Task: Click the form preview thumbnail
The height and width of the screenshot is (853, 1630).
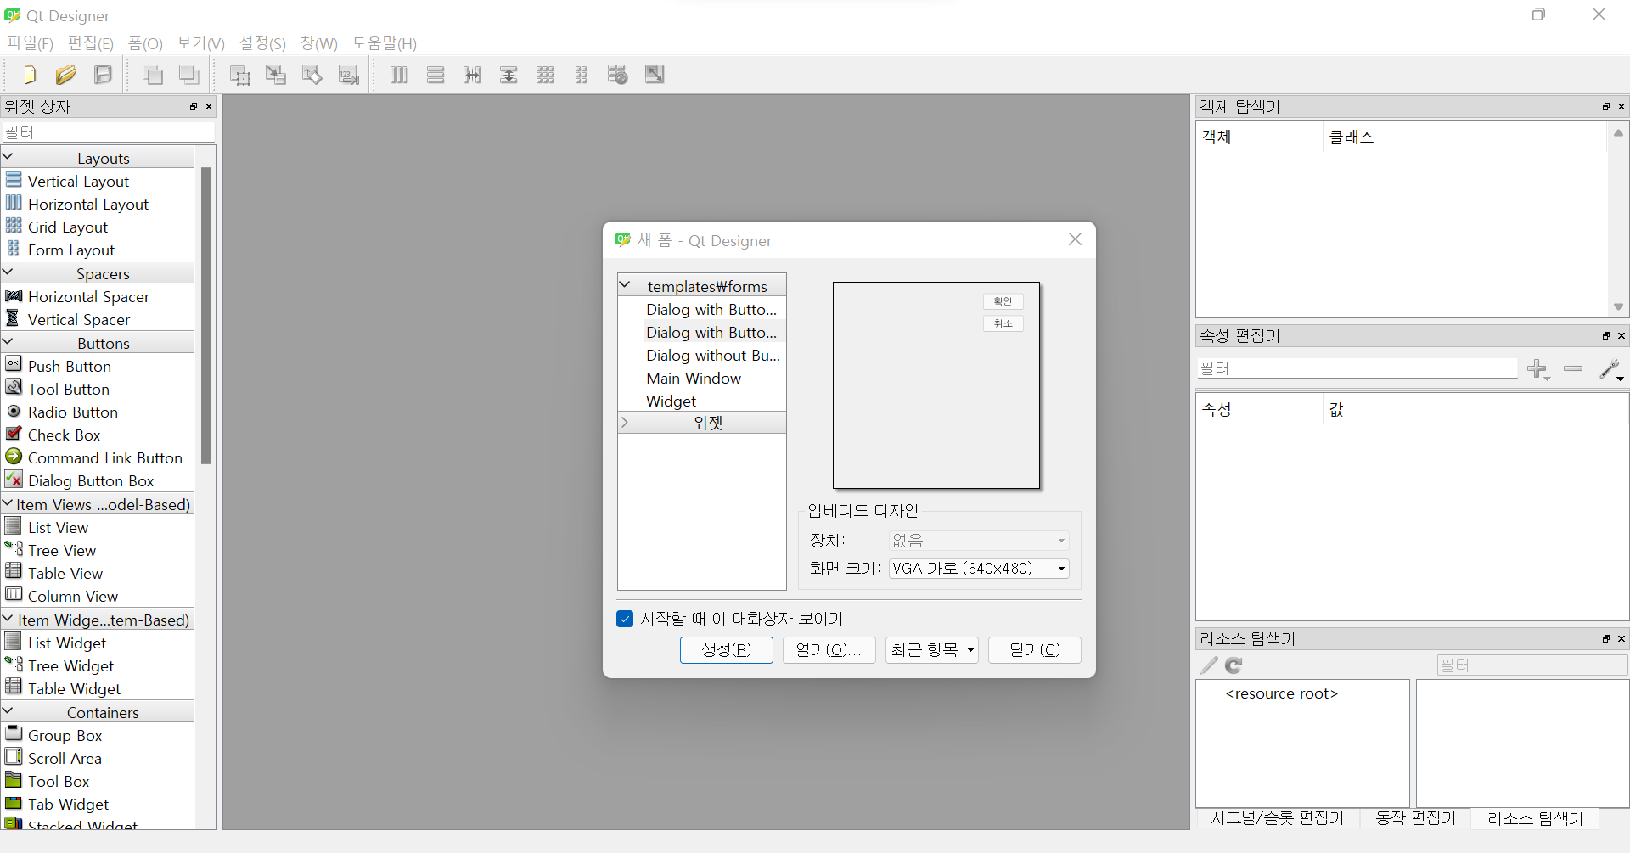Action: 936,385
